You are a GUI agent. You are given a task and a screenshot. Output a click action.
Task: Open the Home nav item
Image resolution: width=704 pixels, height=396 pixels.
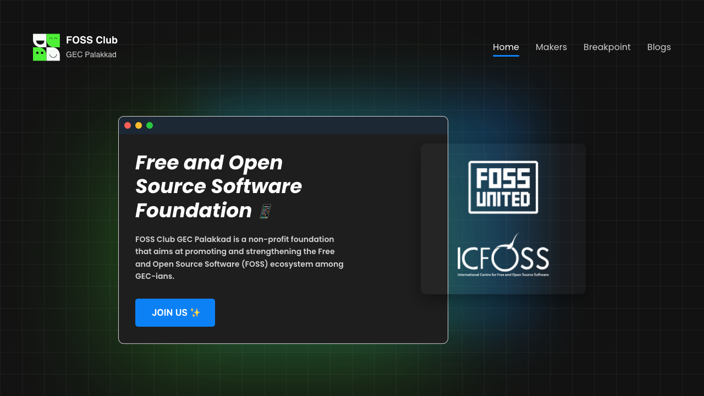(506, 47)
